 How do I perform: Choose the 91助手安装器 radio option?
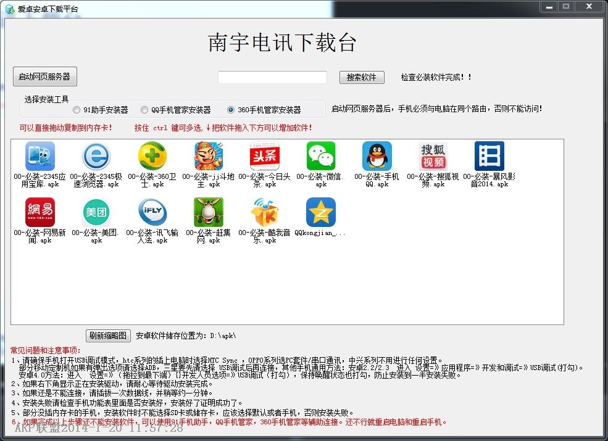point(77,110)
